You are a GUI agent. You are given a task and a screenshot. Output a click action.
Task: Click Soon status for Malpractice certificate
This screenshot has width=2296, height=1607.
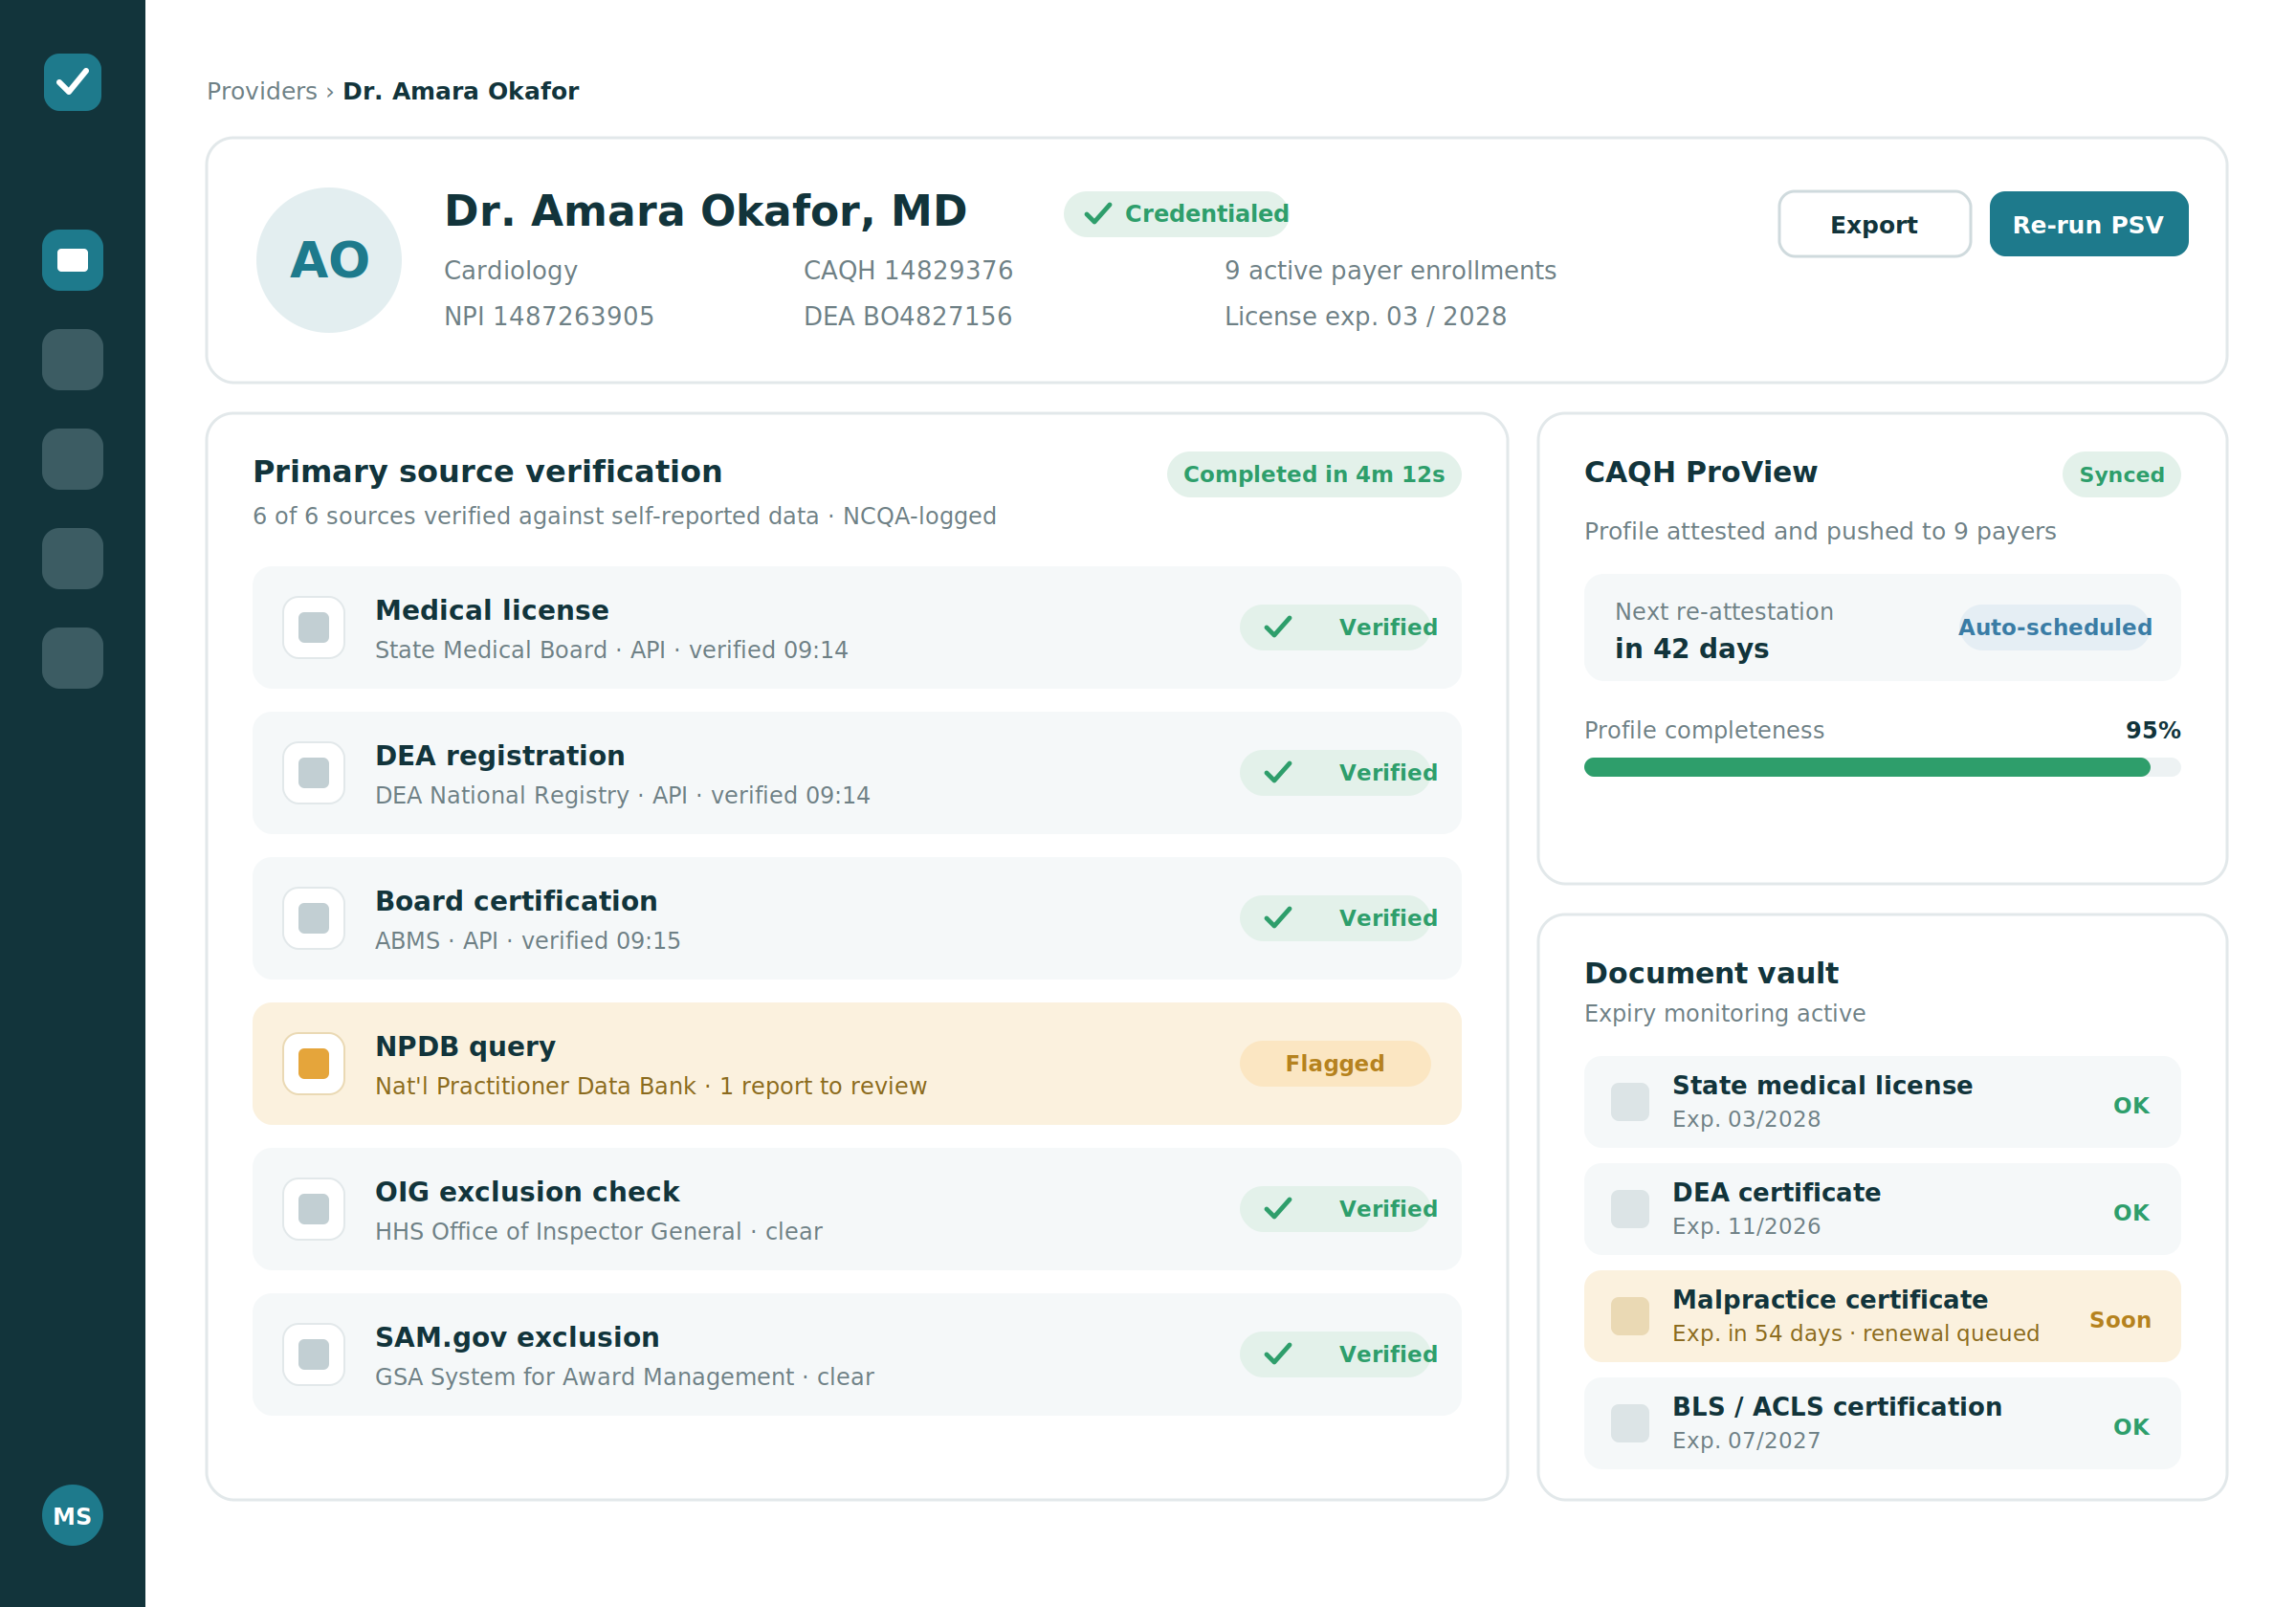[2120, 1320]
